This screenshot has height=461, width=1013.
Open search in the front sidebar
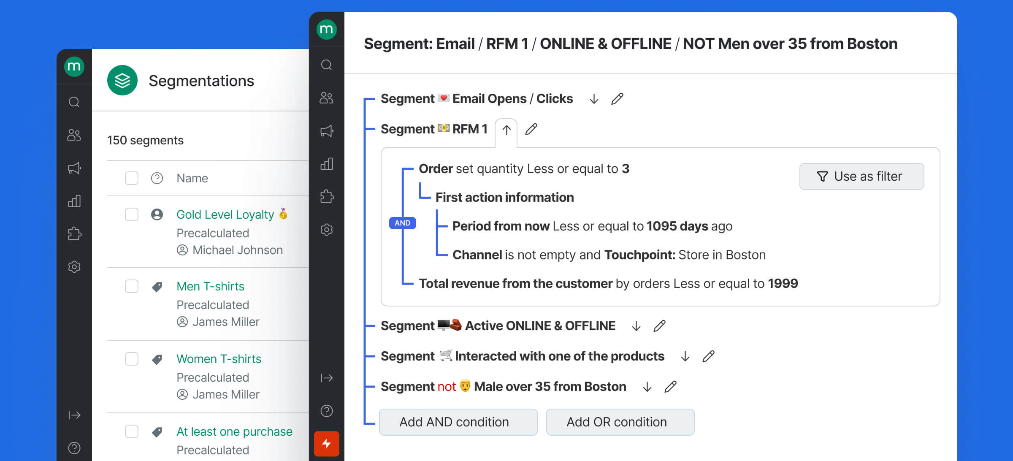coord(326,65)
